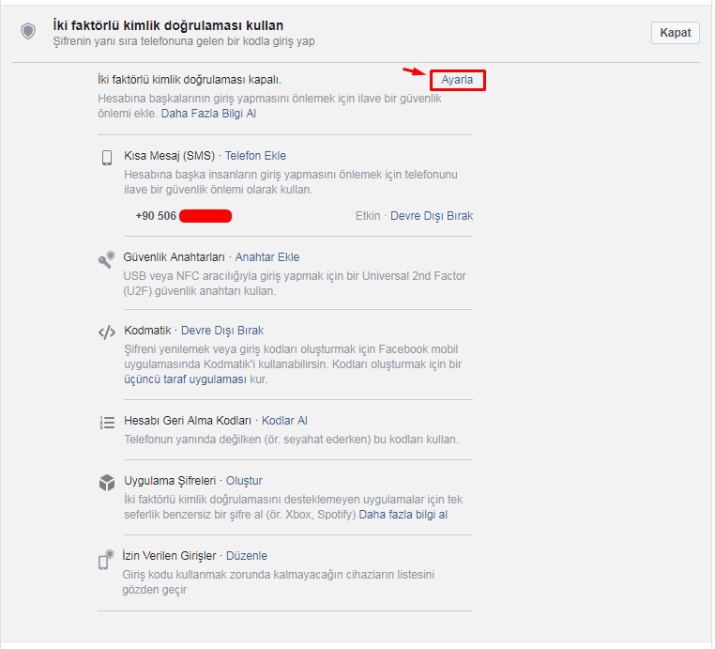
Task: Click Düzenle to edit authorized logins
Action: pyautogui.click(x=246, y=556)
